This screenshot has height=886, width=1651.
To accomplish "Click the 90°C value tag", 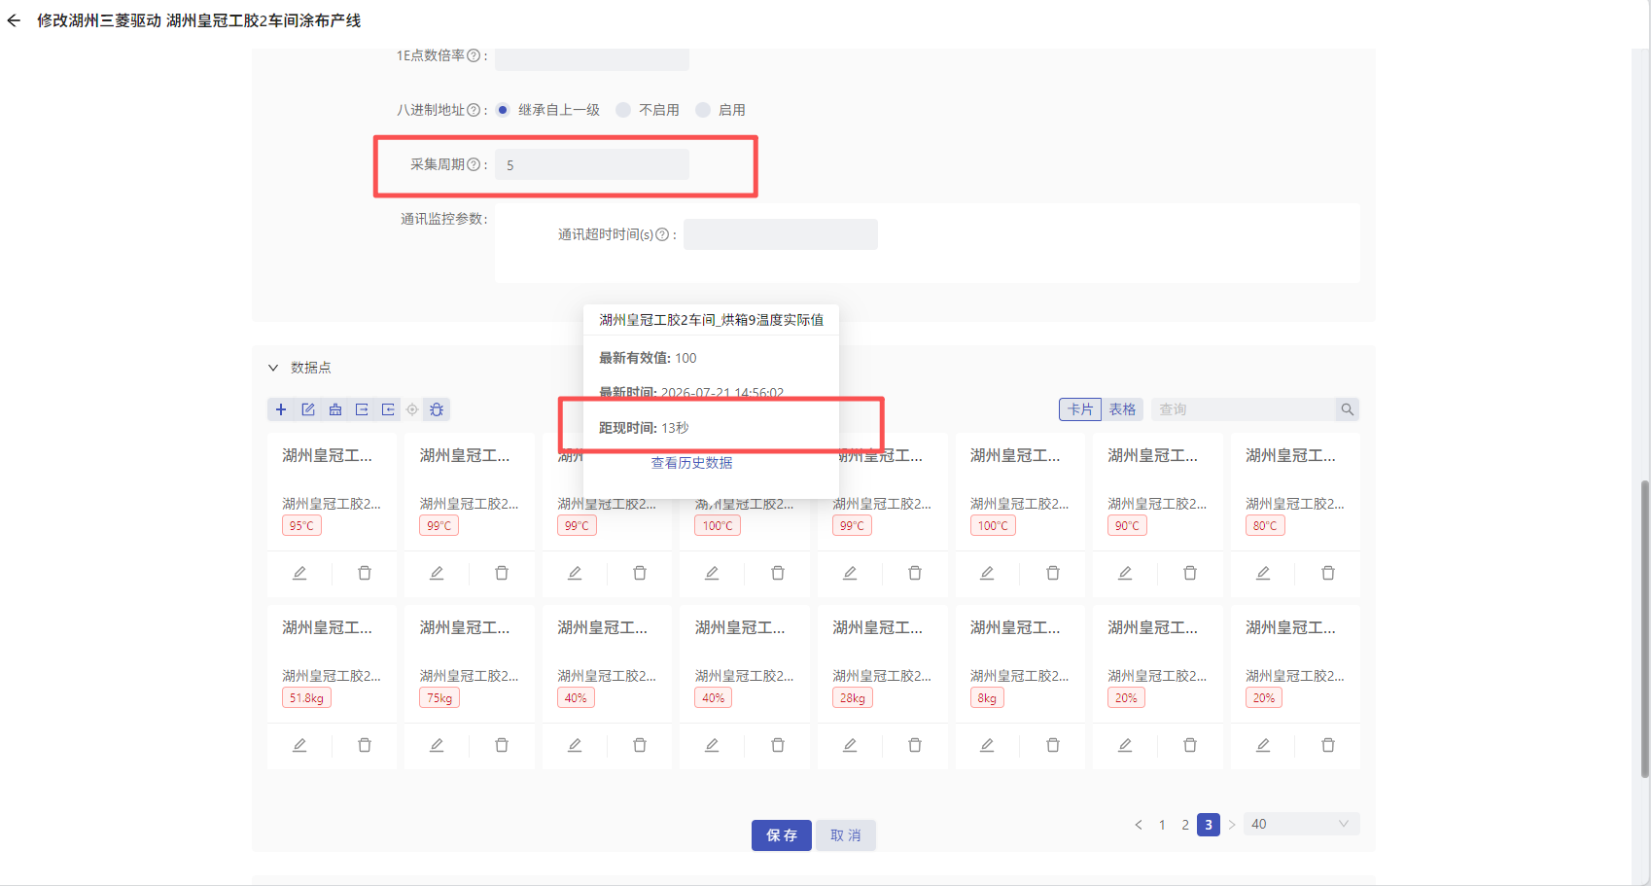I will point(1127,526).
